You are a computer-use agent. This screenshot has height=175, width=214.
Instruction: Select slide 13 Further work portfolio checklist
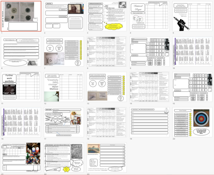click(x=107, y=87)
